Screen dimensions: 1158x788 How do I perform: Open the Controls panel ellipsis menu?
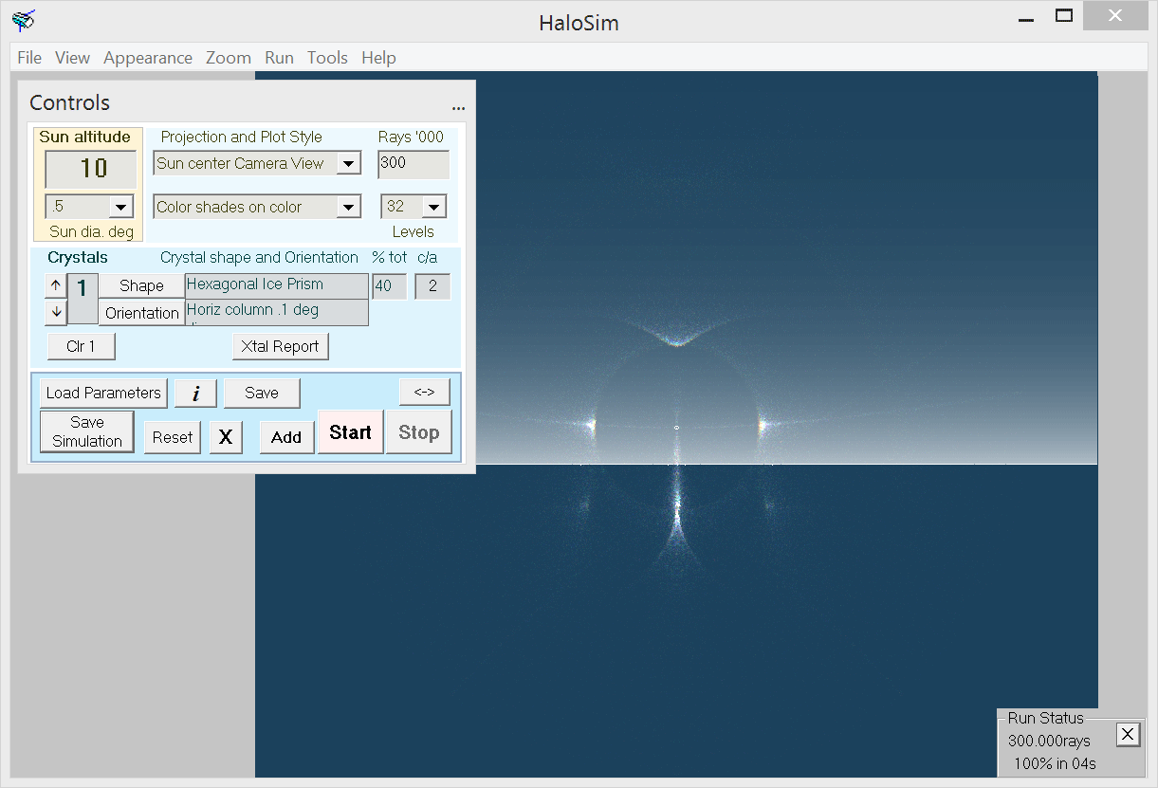(458, 107)
